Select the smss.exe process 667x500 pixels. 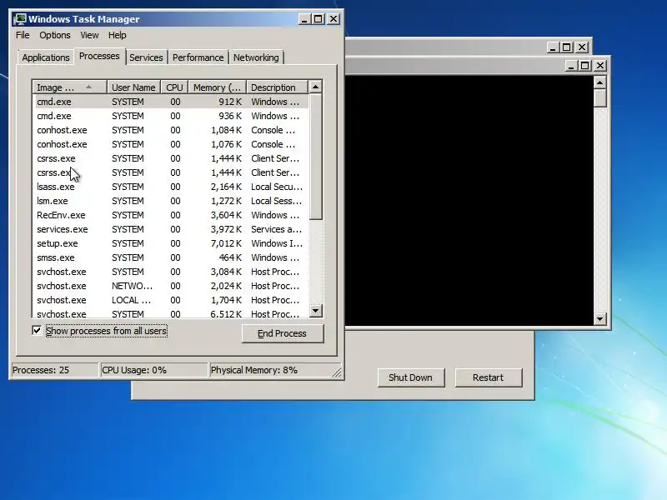170,257
